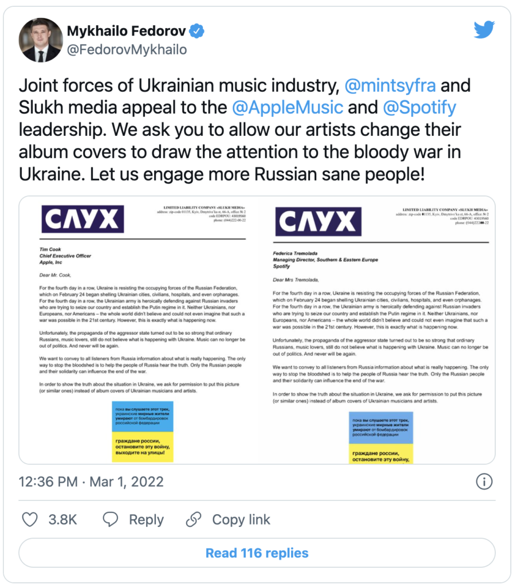Open the tweet info icon
The width and height of the screenshot is (515, 587).
485,481
